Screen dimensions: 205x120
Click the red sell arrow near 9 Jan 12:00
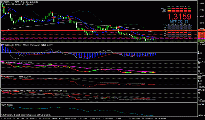click(118, 27)
